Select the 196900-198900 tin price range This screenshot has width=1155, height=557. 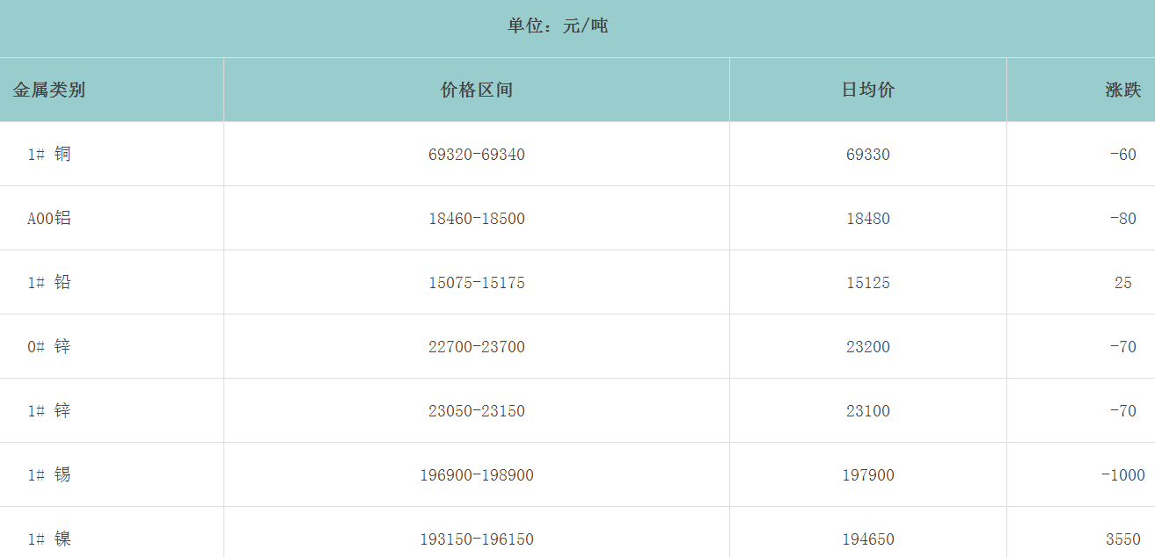point(476,475)
